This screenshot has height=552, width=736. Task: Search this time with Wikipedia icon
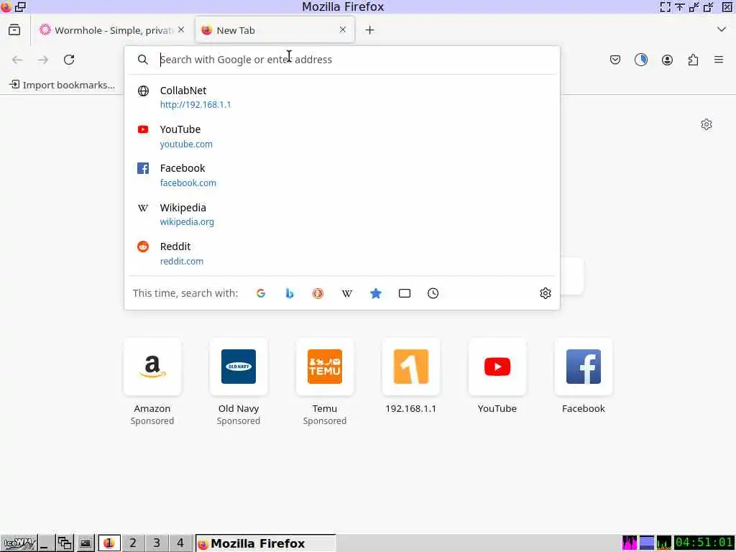pyautogui.click(x=347, y=293)
